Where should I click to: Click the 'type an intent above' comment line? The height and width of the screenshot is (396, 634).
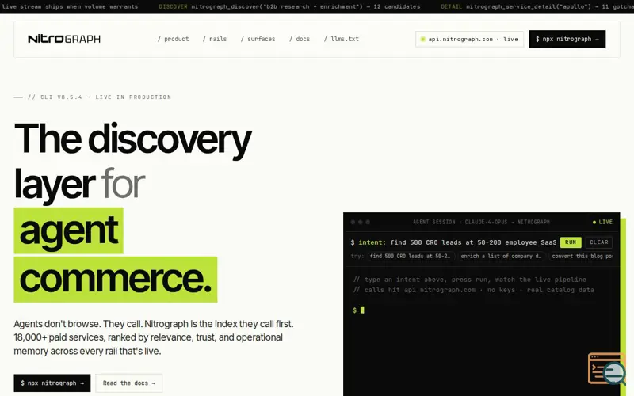click(469, 280)
